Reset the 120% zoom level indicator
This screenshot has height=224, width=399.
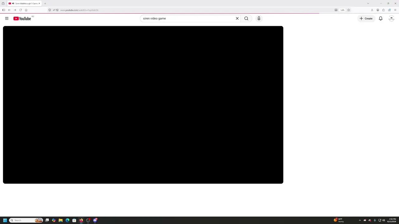342,10
